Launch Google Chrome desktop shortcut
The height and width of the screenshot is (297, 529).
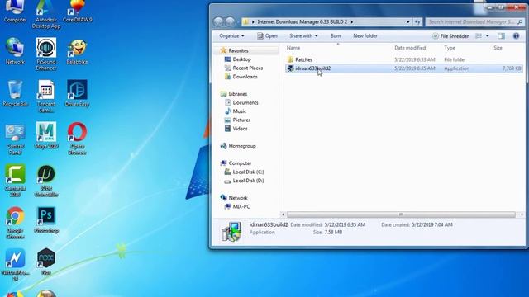tap(15, 223)
